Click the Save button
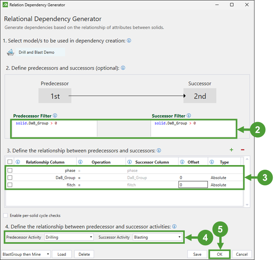 coord(197,254)
